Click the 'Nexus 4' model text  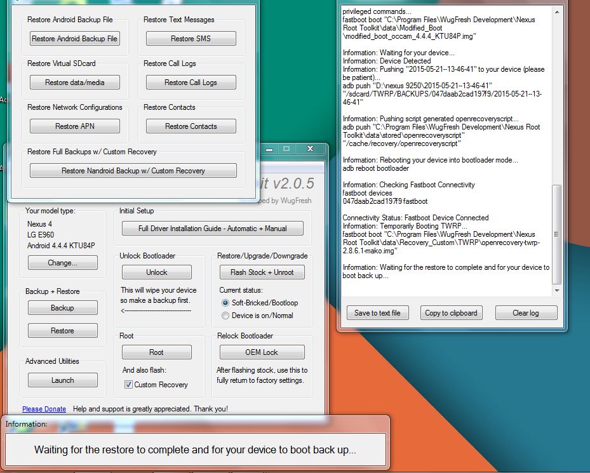coord(39,224)
